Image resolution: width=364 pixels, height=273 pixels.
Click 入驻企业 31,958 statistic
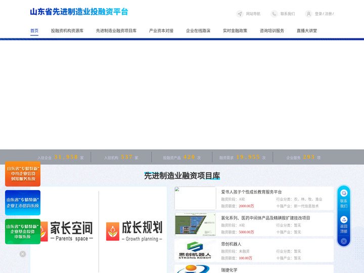pyautogui.click(x=61, y=157)
